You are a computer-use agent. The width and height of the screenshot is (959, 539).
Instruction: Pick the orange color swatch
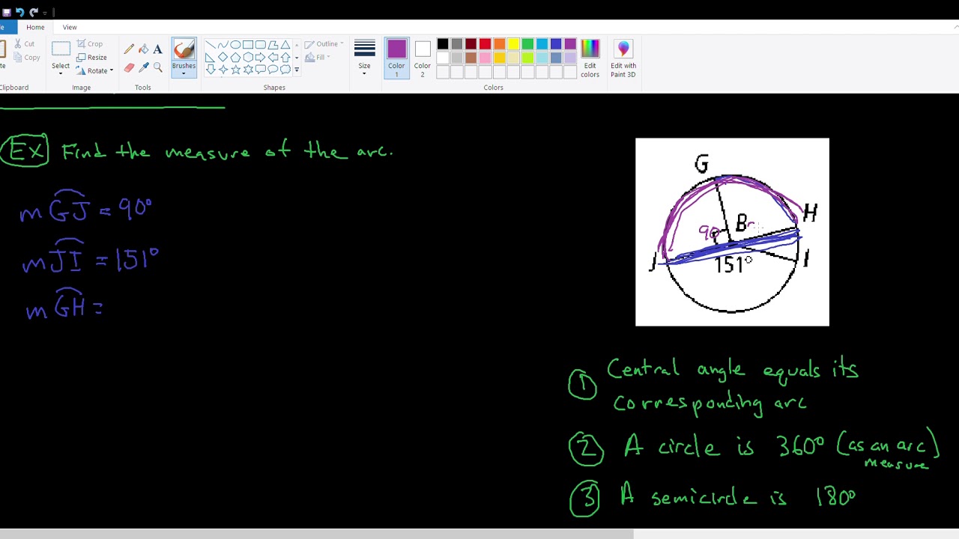[500, 44]
